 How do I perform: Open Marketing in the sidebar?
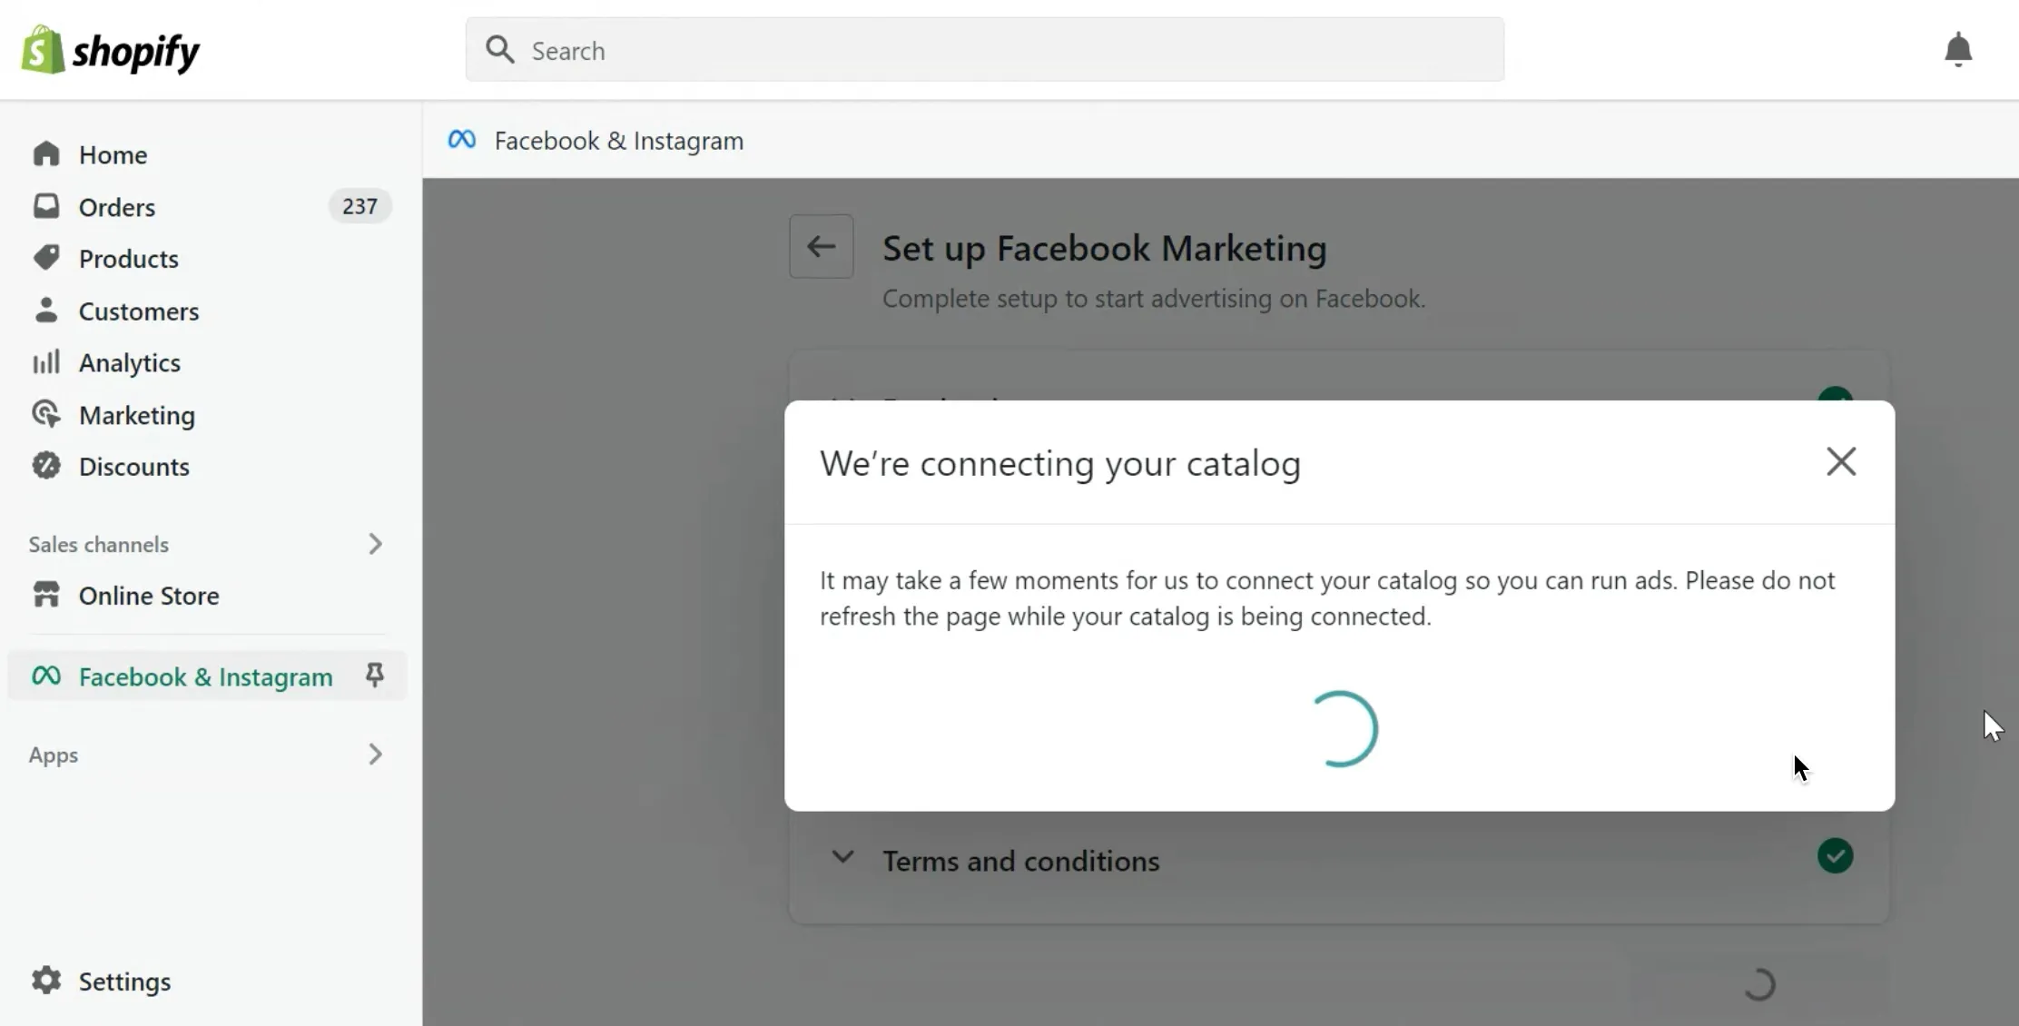click(136, 415)
